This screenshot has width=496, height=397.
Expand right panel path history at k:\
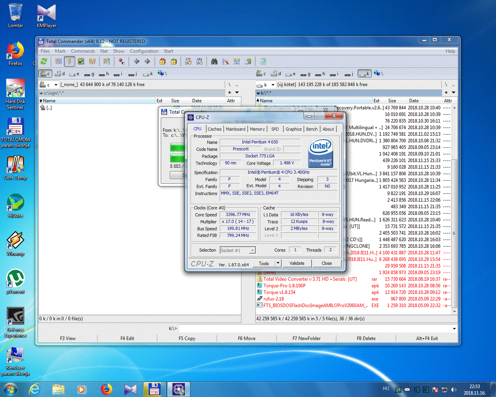tap(258, 93)
